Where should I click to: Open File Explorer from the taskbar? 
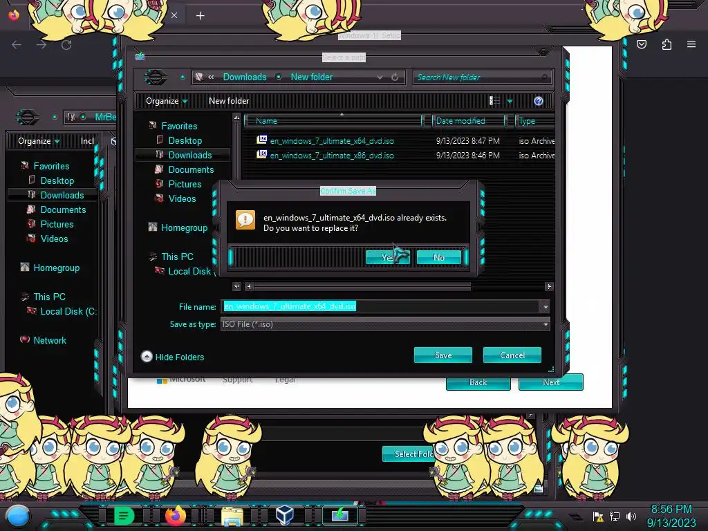pyautogui.click(x=232, y=516)
